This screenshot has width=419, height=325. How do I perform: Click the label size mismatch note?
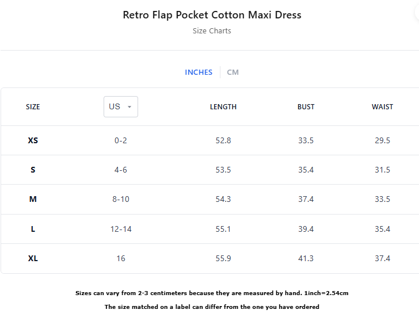point(212,307)
